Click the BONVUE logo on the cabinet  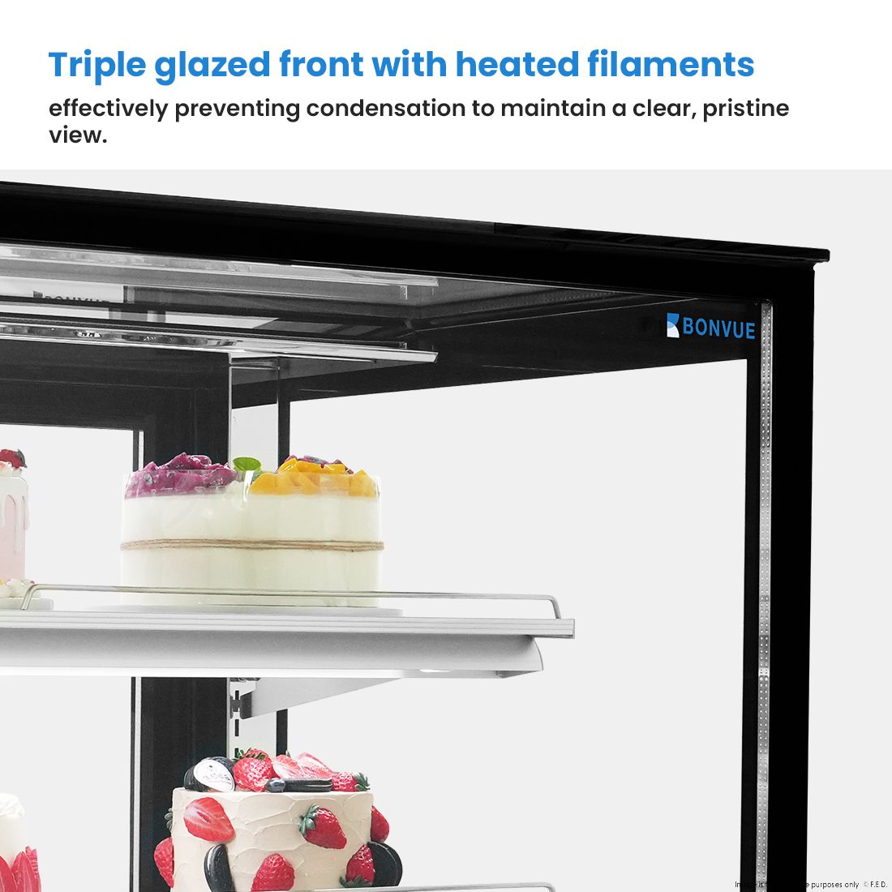coord(710,326)
